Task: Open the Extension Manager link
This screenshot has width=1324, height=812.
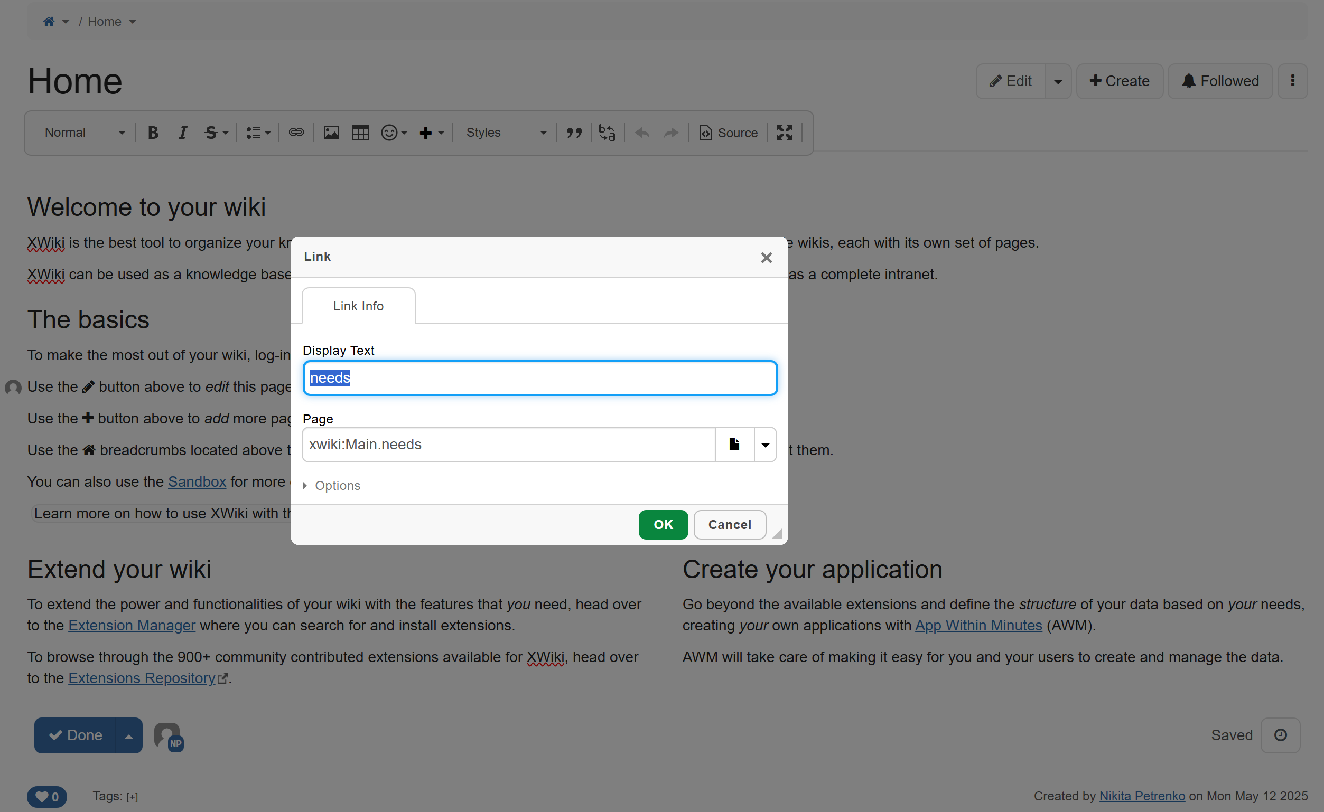Action: [x=132, y=625]
